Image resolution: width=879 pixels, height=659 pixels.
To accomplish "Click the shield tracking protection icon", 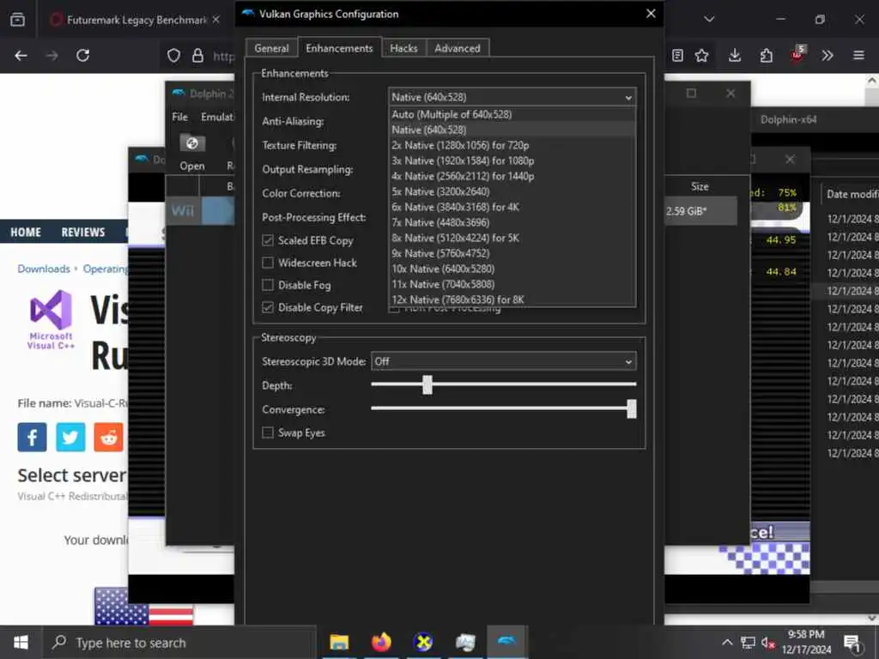I will [x=173, y=56].
